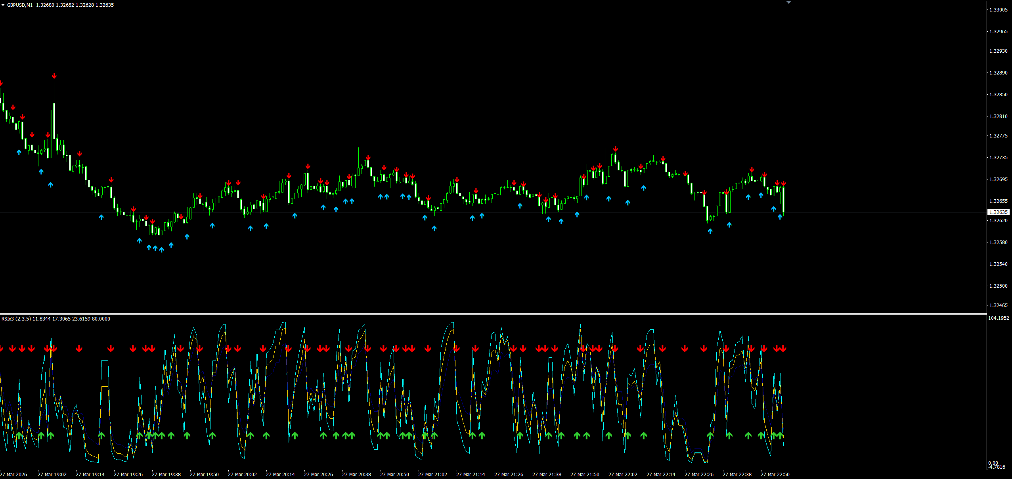This screenshot has height=479, width=1012.
Task: Open the dropdown triangle beside GBPUSD,M1
Action: click(x=3, y=5)
